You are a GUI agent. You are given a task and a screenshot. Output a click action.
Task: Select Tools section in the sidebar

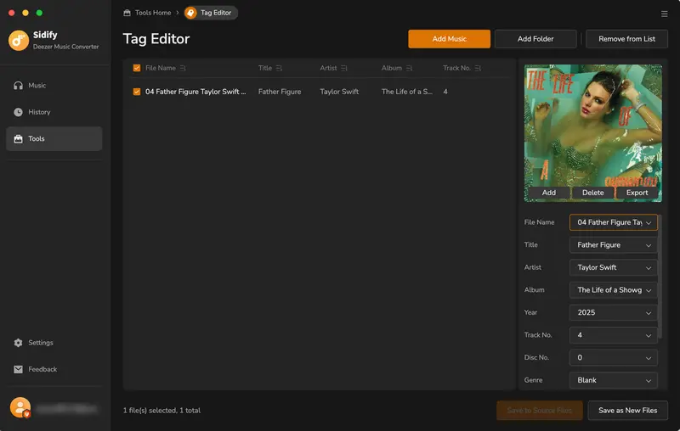[x=54, y=139]
